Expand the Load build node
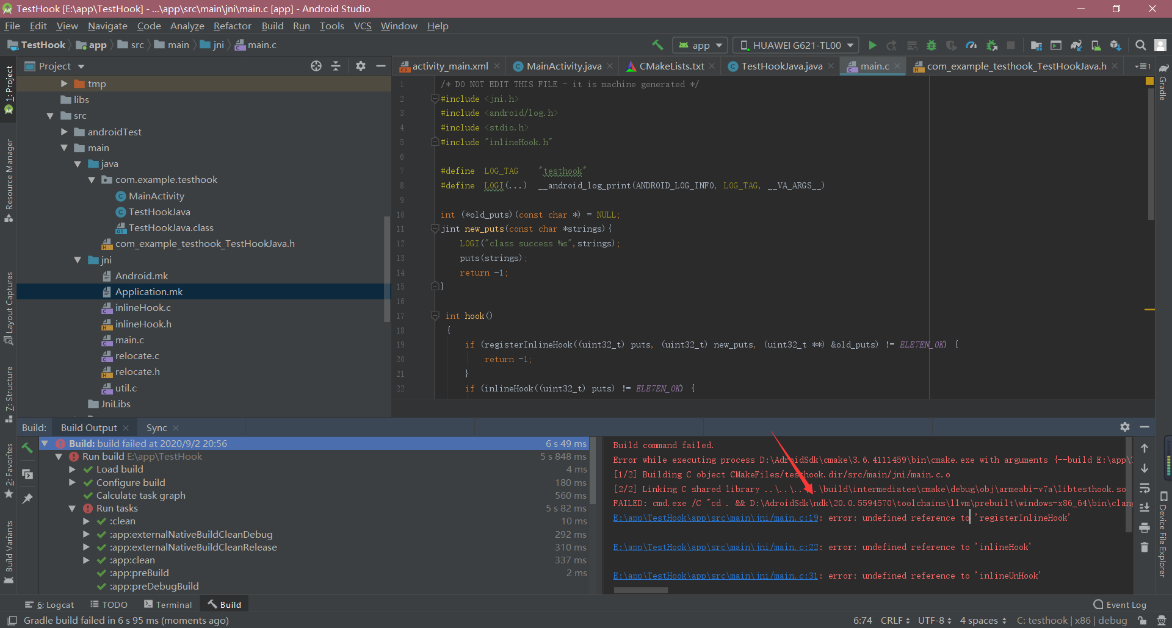 (x=72, y=469)
